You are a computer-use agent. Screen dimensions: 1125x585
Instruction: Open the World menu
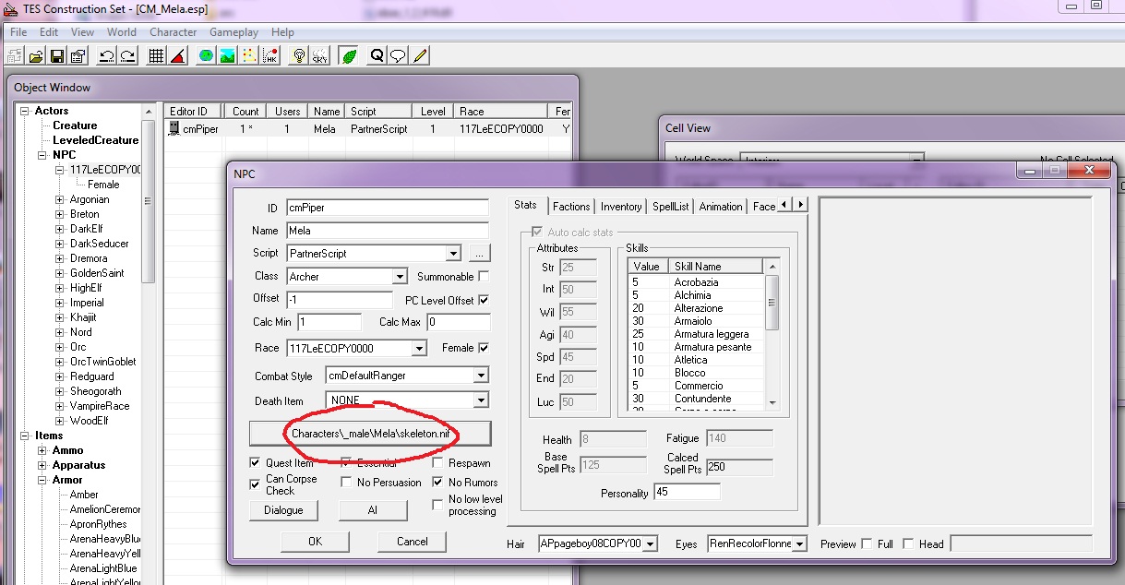[122, 32]
